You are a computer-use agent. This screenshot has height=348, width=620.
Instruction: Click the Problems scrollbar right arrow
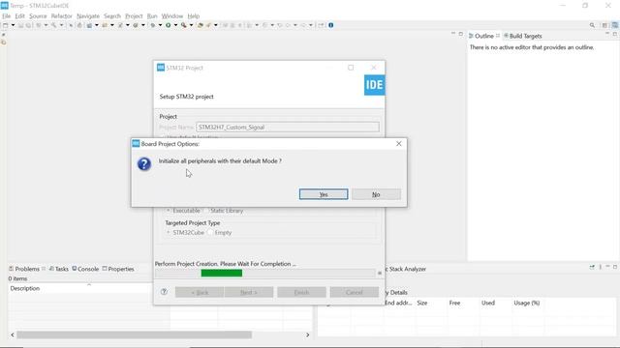click(308, 334)
